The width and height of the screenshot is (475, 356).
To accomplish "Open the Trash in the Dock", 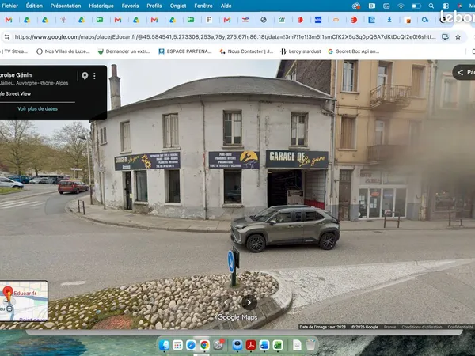I will point(310,345).
